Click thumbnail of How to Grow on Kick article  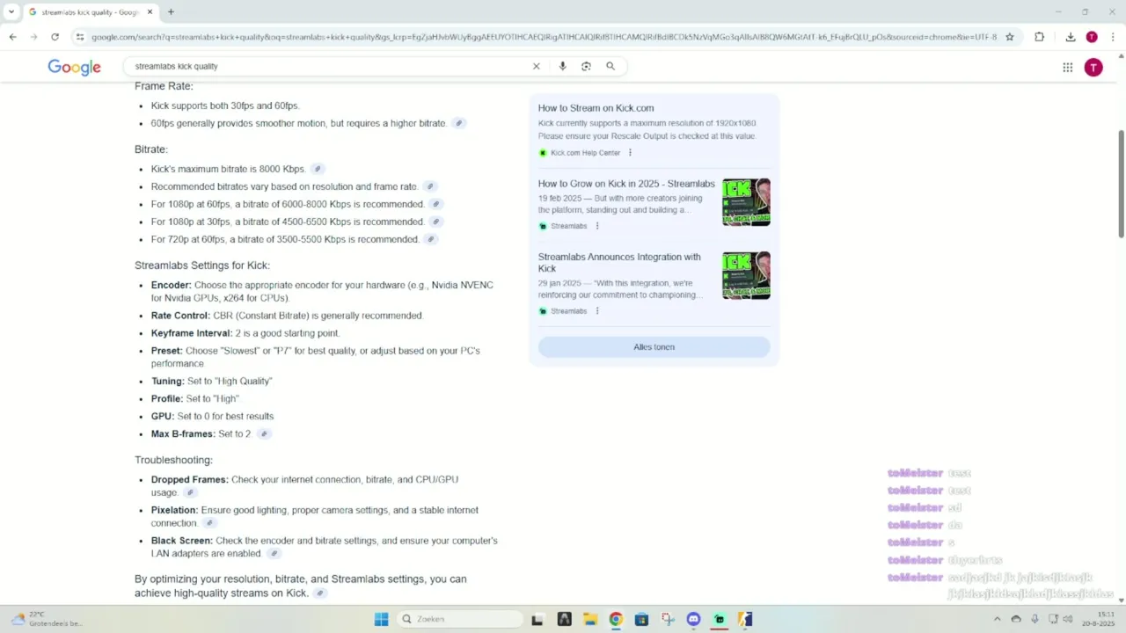[746, 202]
